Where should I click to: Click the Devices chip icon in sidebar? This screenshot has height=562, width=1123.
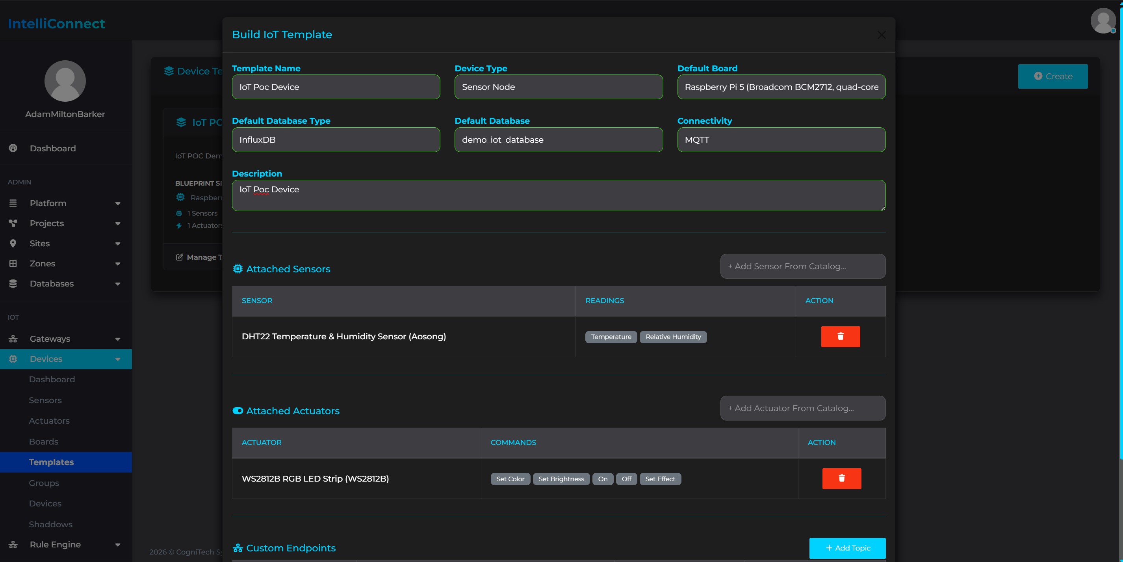point(13,359)
